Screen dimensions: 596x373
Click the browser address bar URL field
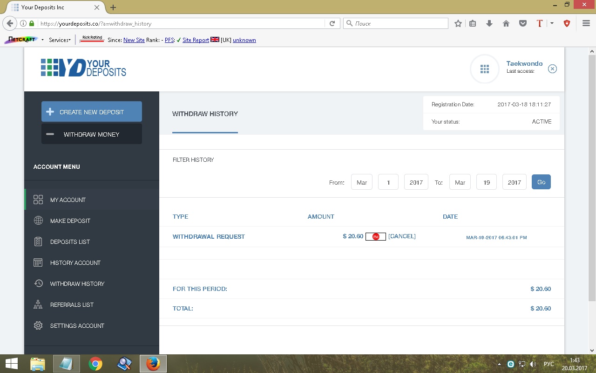[182, 23]
